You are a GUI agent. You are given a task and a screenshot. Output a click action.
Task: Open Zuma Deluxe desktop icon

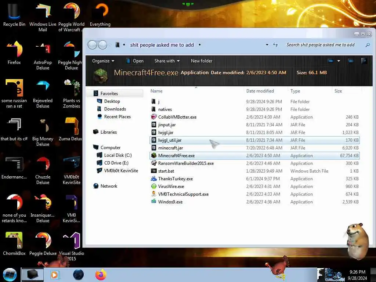[x=71, y=129]
